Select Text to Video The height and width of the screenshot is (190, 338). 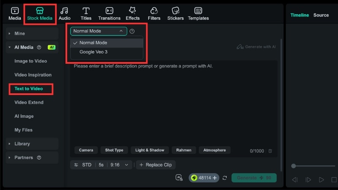(29, 89)
